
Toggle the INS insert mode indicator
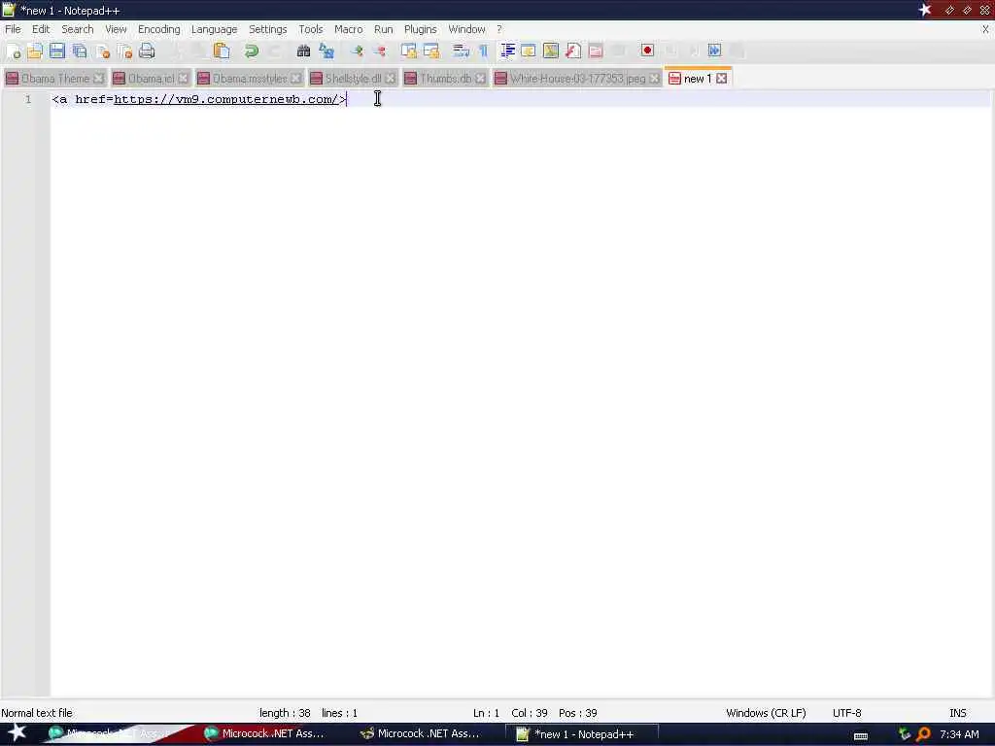(957, 713)
